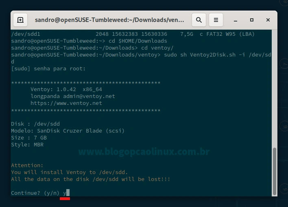Open the terminal search tool
The image size is (288, 207).
click(x=199, y=20)
